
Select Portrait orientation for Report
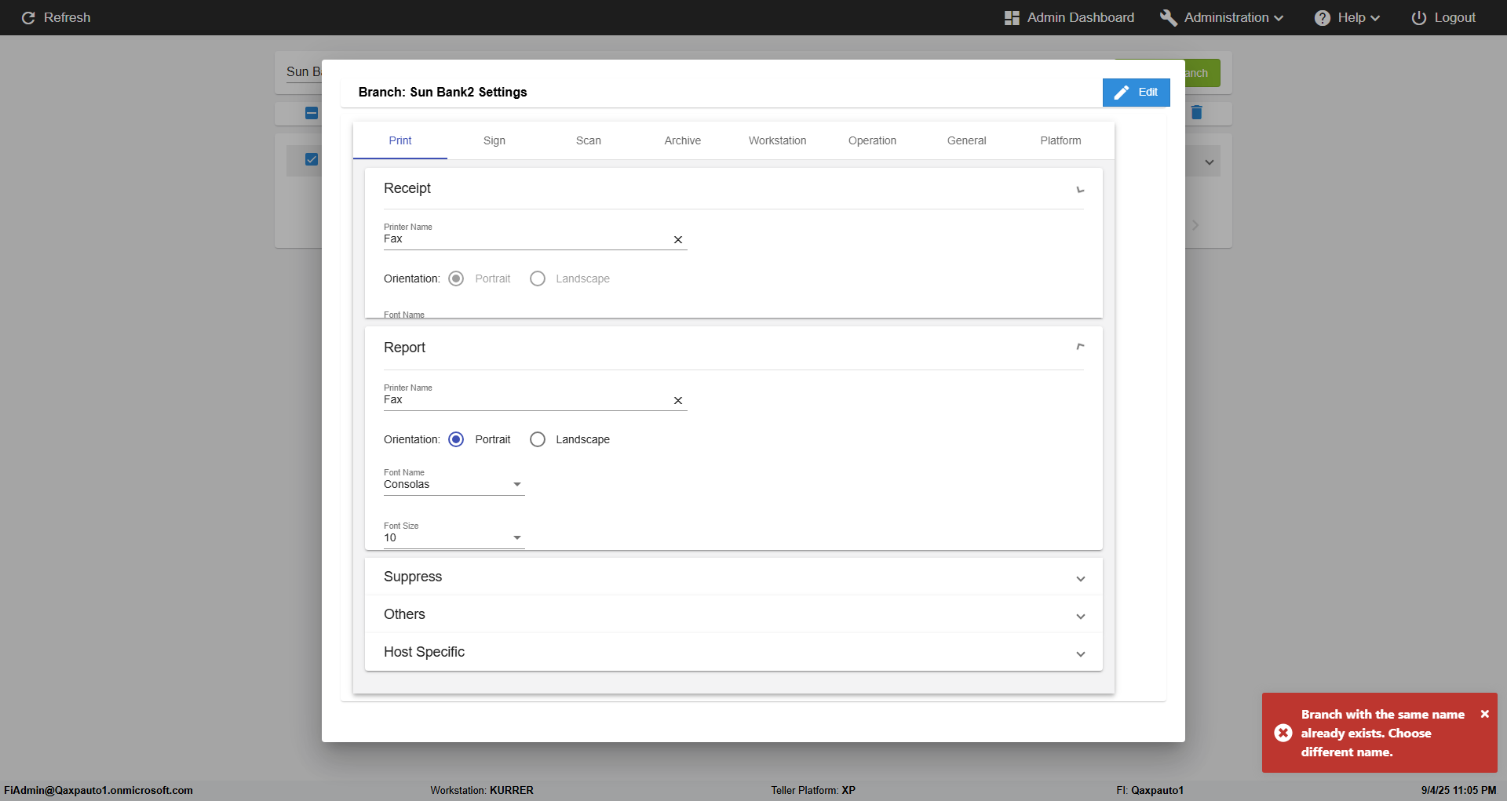click(456, 439)
